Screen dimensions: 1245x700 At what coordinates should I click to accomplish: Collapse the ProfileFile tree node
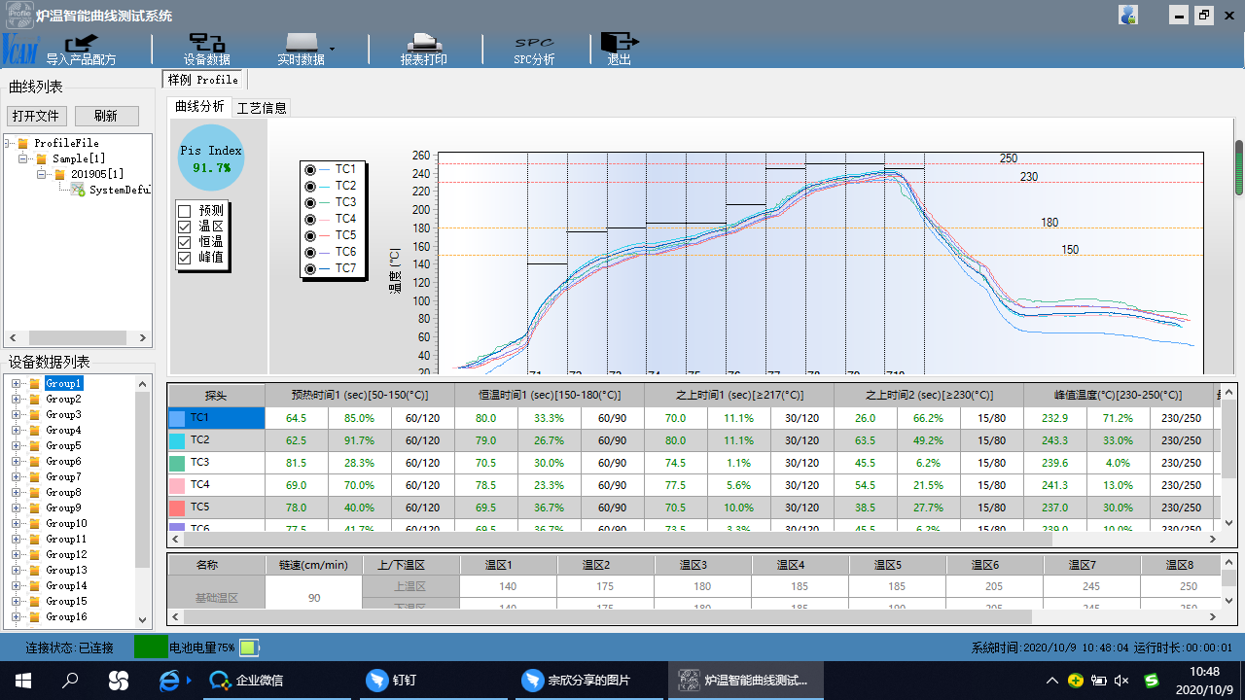[9, 143]
